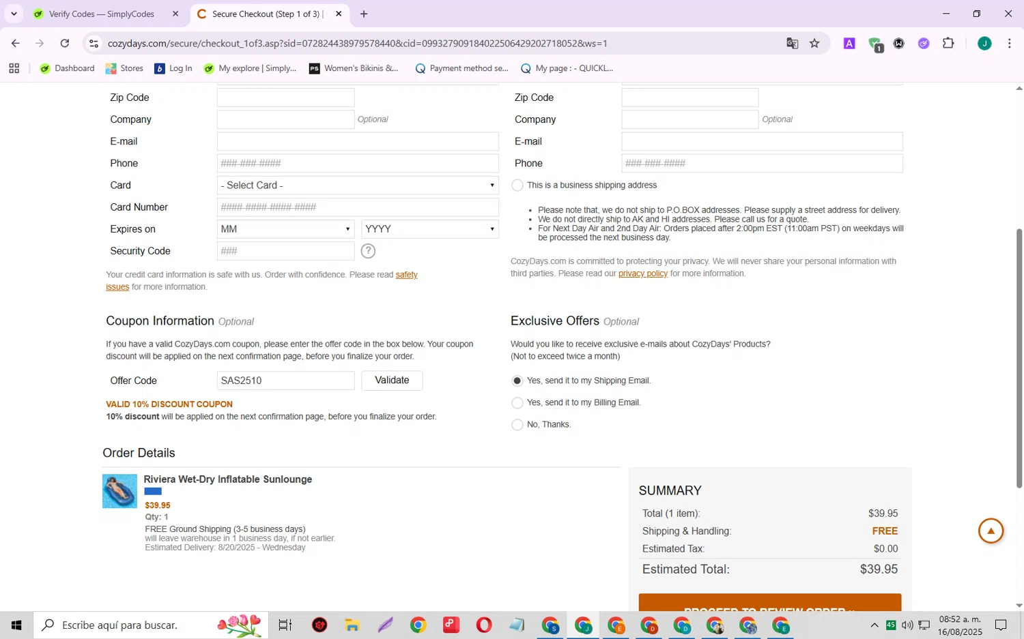Open File Explorer from the taskbar
This screenshot has height=639, width=1024.
[x=352, y=625]
